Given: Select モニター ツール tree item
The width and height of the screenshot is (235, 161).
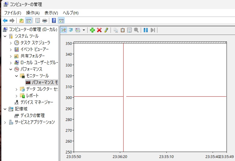Looking at the screenshot, I should pyautogui.click(x=37, y=76).
